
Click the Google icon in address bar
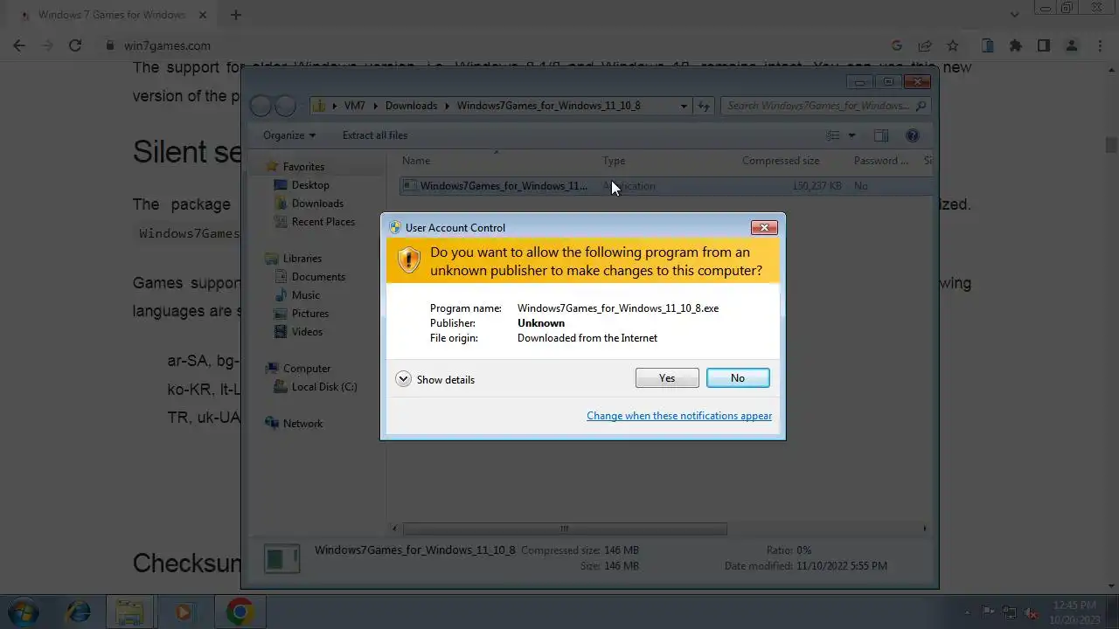tap(897, 45)
